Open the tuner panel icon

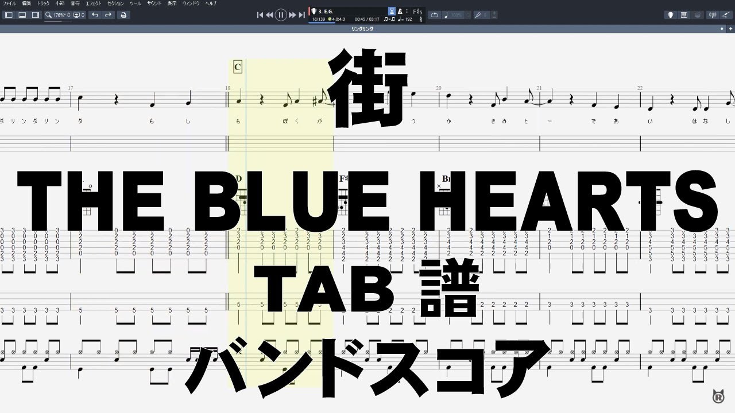point(713,14)
